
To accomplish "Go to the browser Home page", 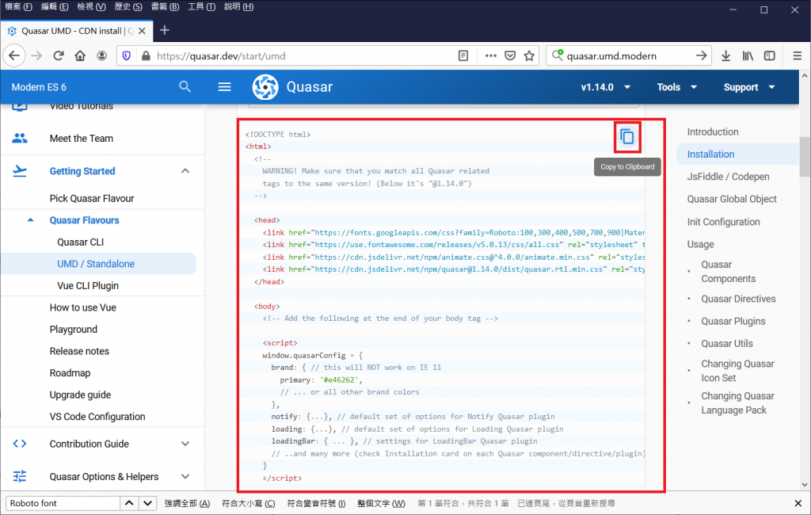I will coord(80,56).
